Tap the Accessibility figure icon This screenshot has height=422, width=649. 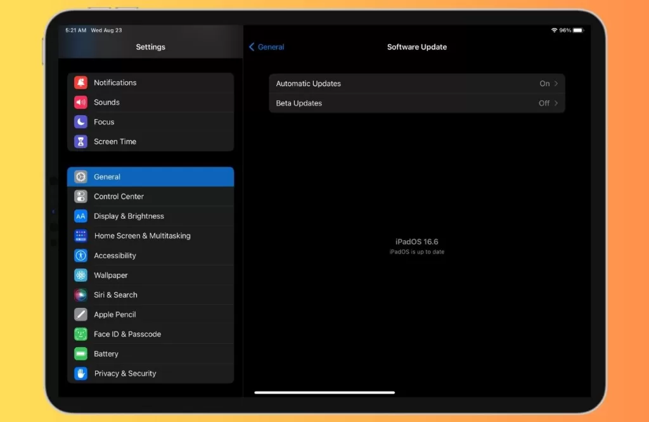tap(80, 256)
